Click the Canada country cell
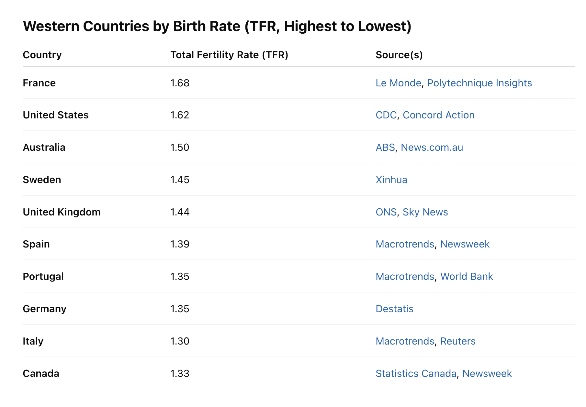The width and height of the screenshot is (586, 407). pyautogui.click(x=41, y=374)
